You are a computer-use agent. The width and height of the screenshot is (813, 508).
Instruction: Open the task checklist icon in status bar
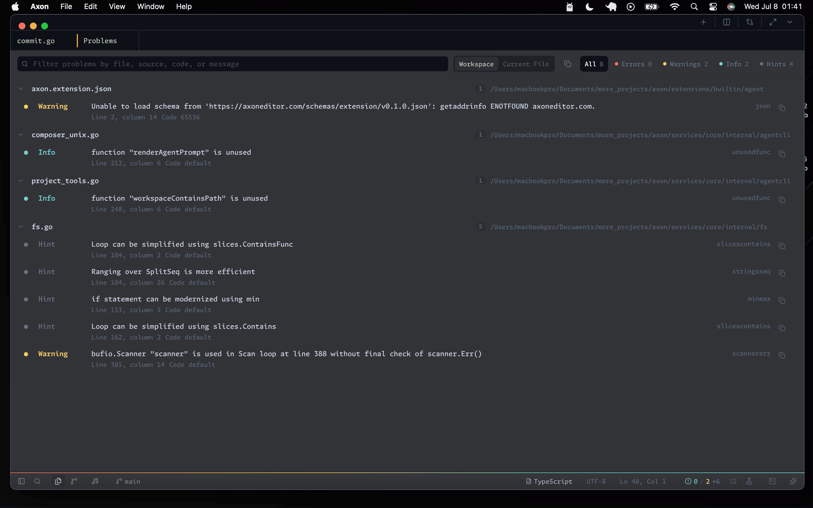tap(733, 481)
